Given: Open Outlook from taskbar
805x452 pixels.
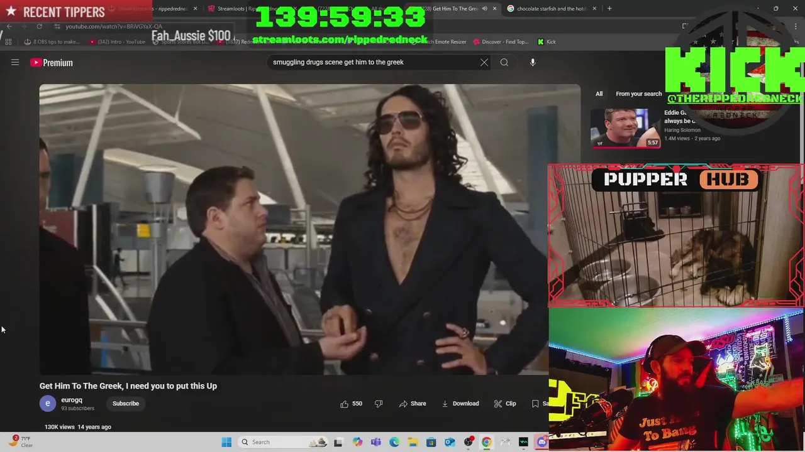Looking at the screenshot, I should point(450,442).
